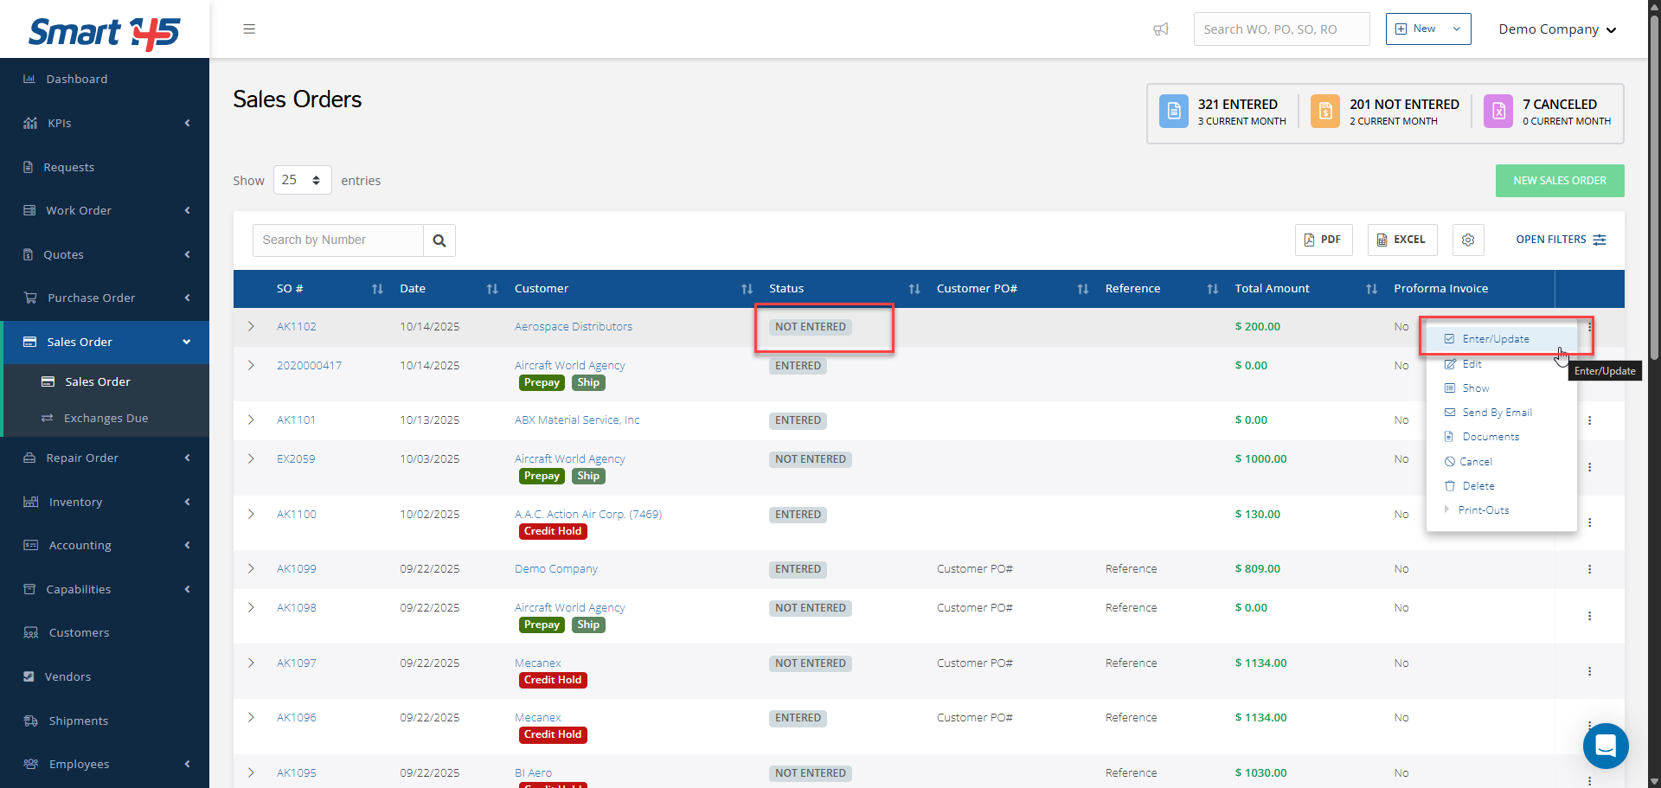Click the search magnifier icon button
The width and height of the screenshot is (1661, 788).
pyautogui.click(x=439, y=240)
